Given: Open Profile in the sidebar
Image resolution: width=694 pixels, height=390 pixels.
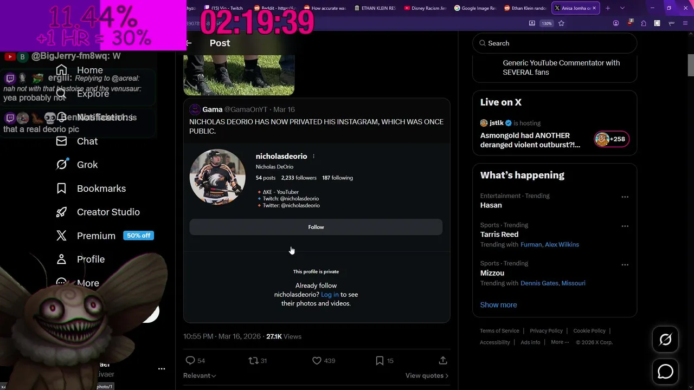Looking at the screenshot, I should (x=80, y=259).
